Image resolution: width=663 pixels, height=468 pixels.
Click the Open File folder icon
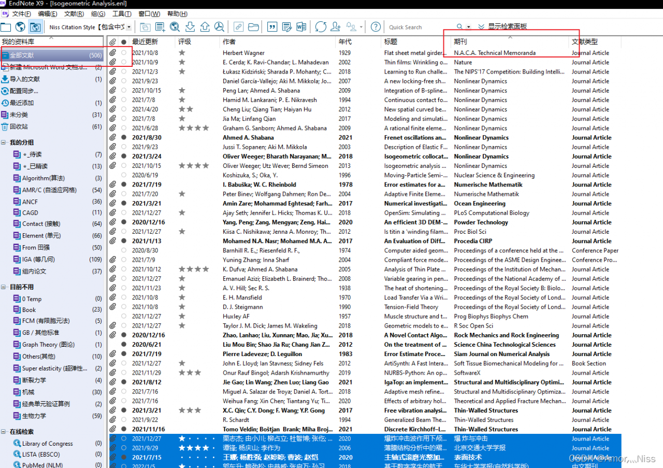(x=253, y=27)
